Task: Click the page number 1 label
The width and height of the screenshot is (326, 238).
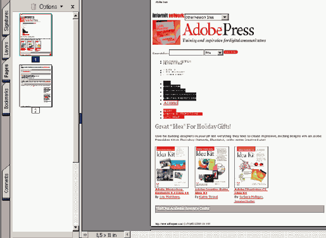Action: click(x=35, y=59)
